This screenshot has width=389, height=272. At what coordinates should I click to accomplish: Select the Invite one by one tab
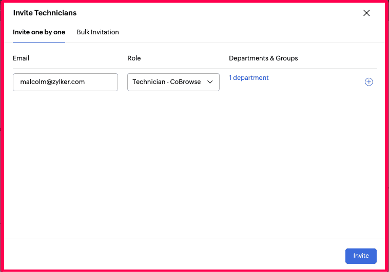pyautogui.click(x=39, y=32)
